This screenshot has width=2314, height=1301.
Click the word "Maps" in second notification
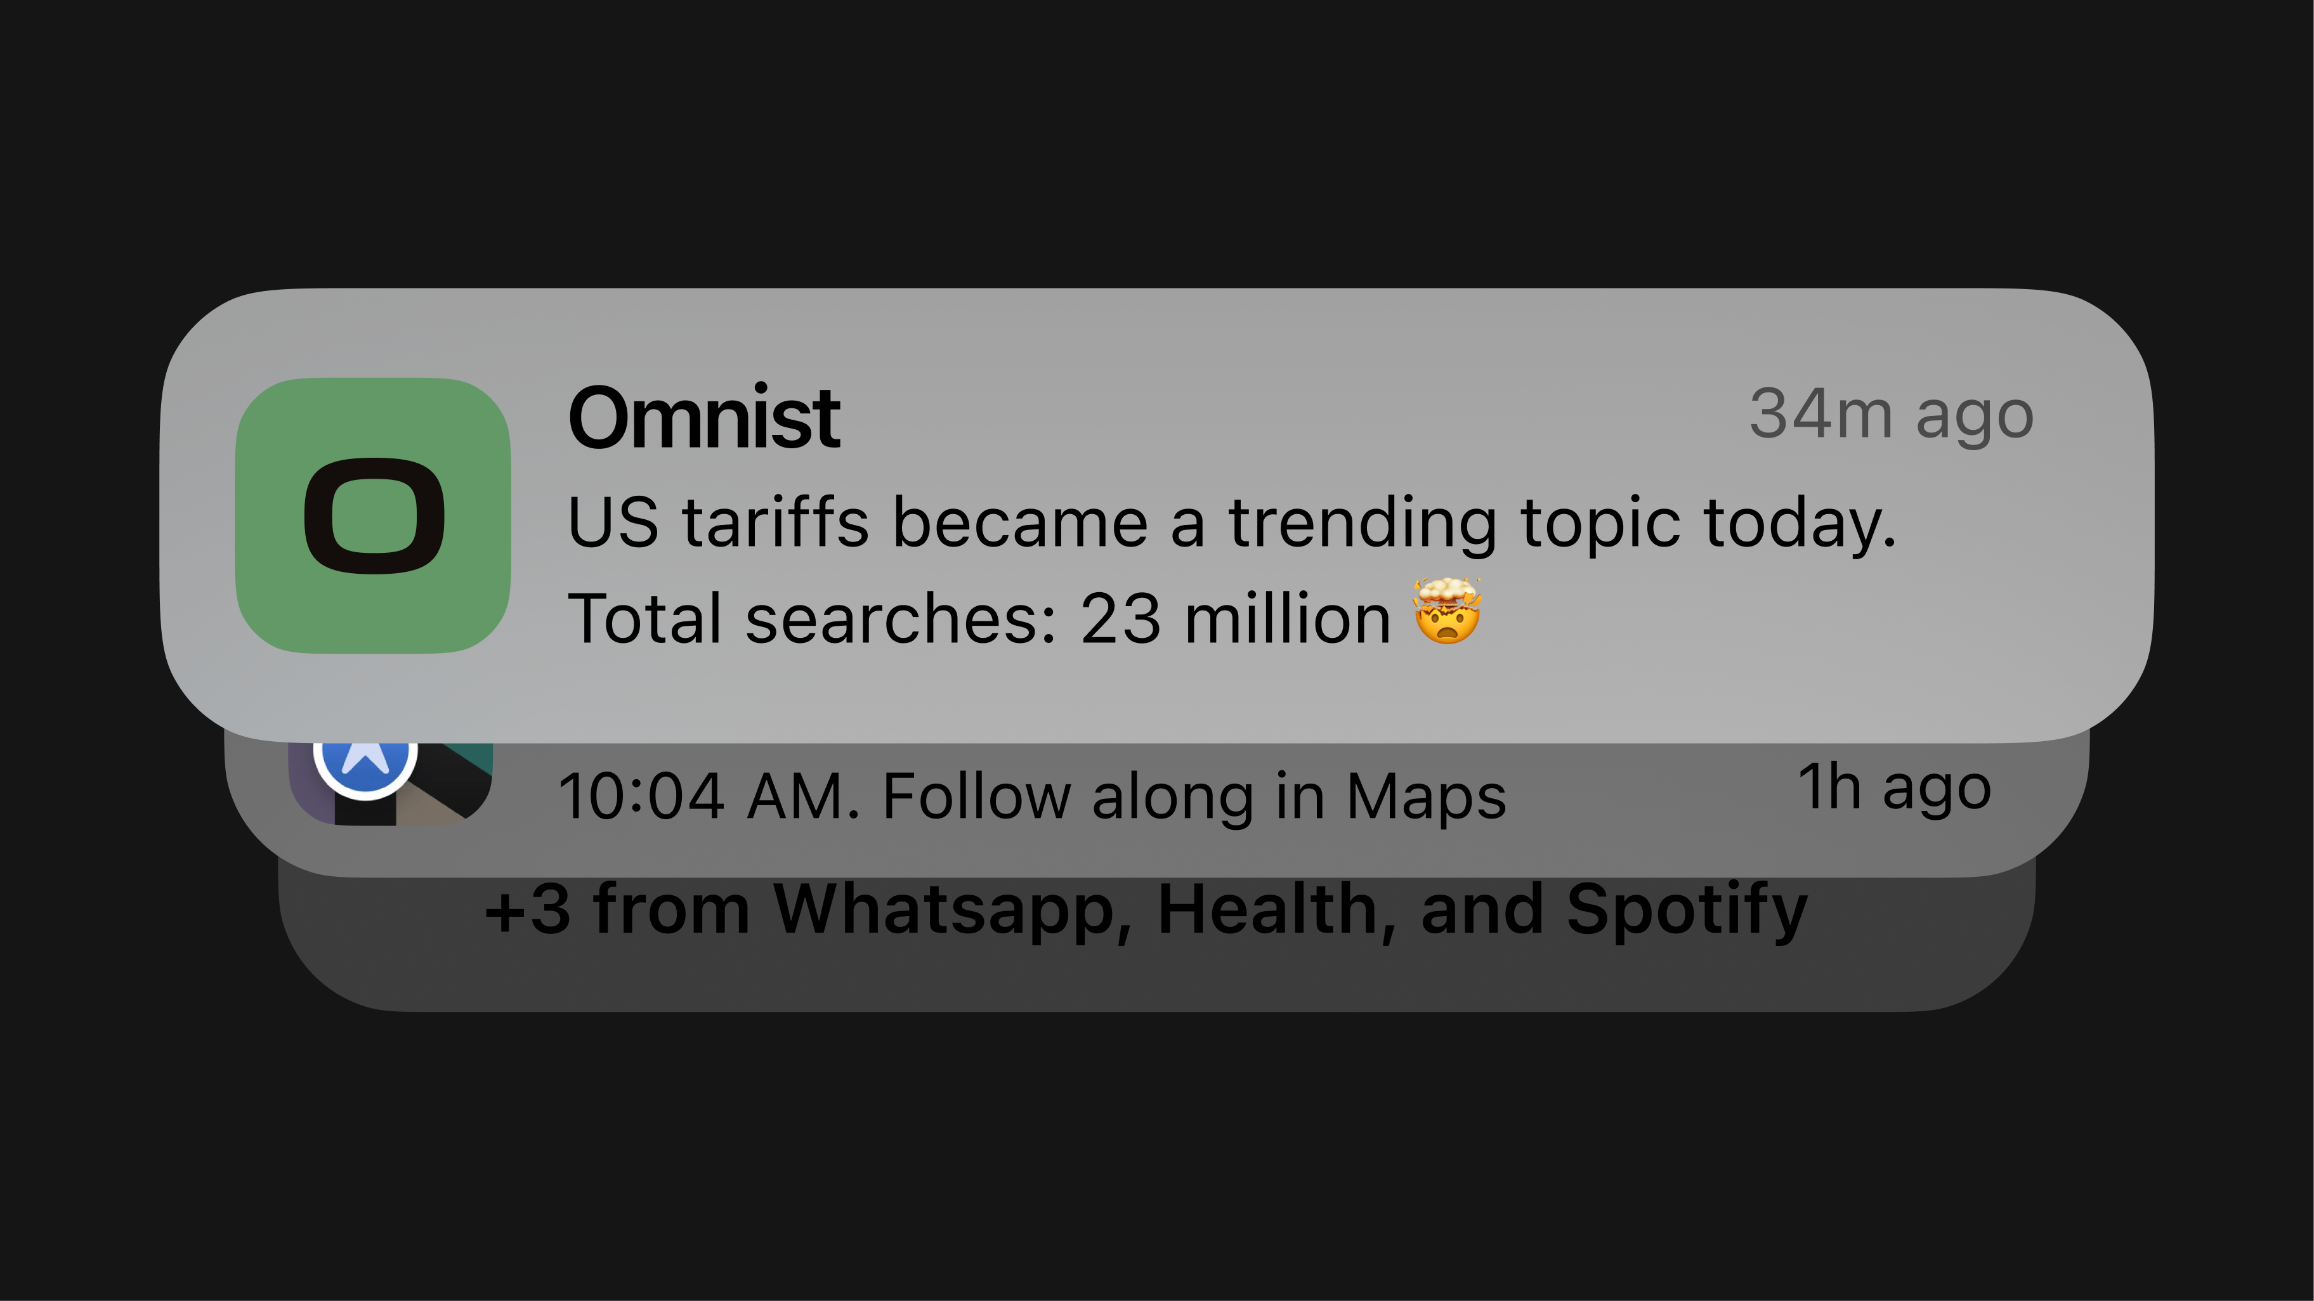point(1427,798)
